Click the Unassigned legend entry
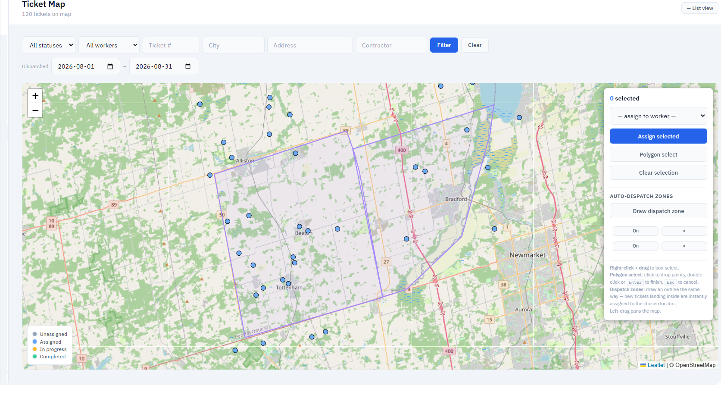 pos(50,334)
